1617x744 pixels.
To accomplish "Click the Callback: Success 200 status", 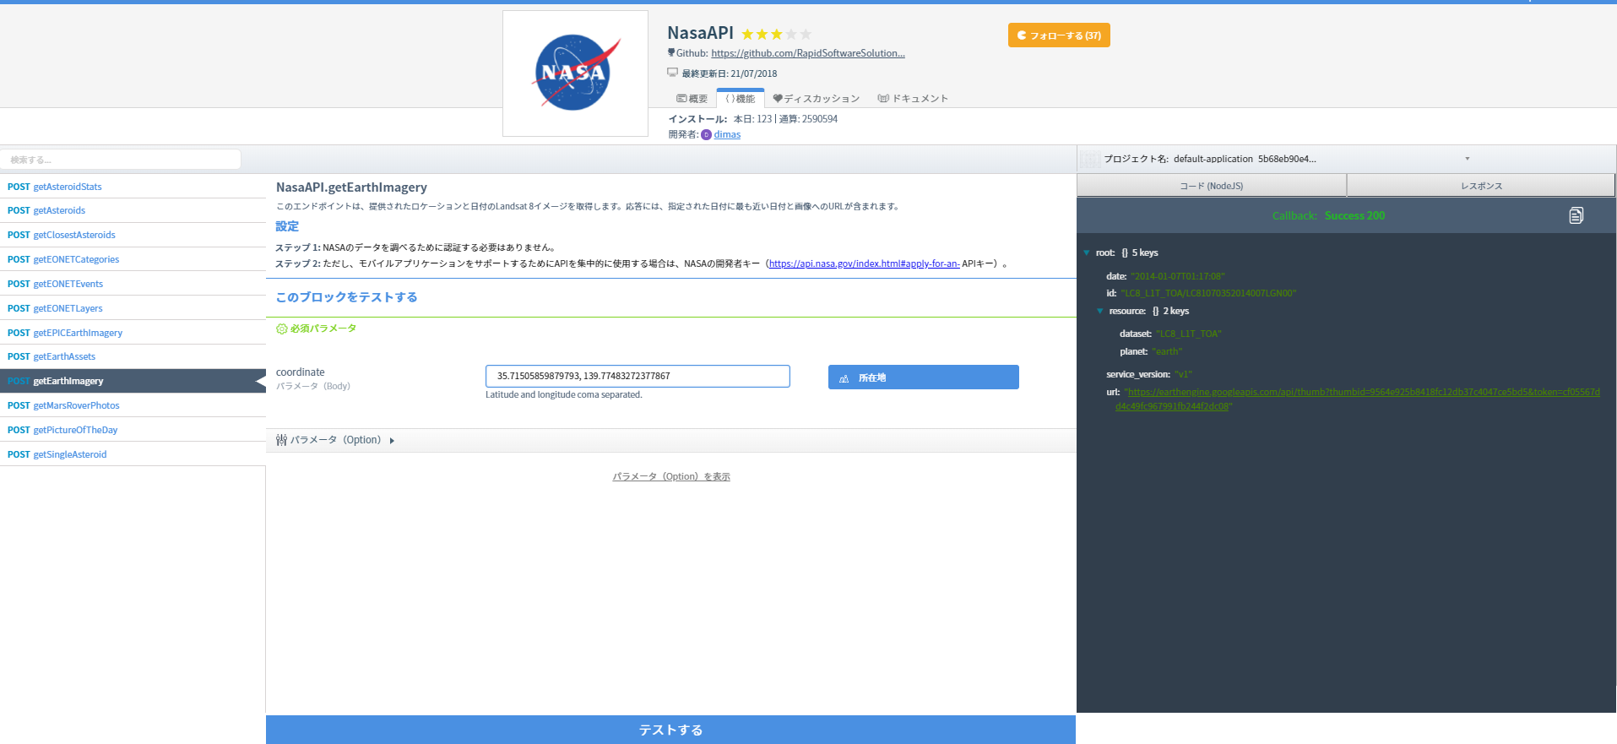I will pos(1328,215).
